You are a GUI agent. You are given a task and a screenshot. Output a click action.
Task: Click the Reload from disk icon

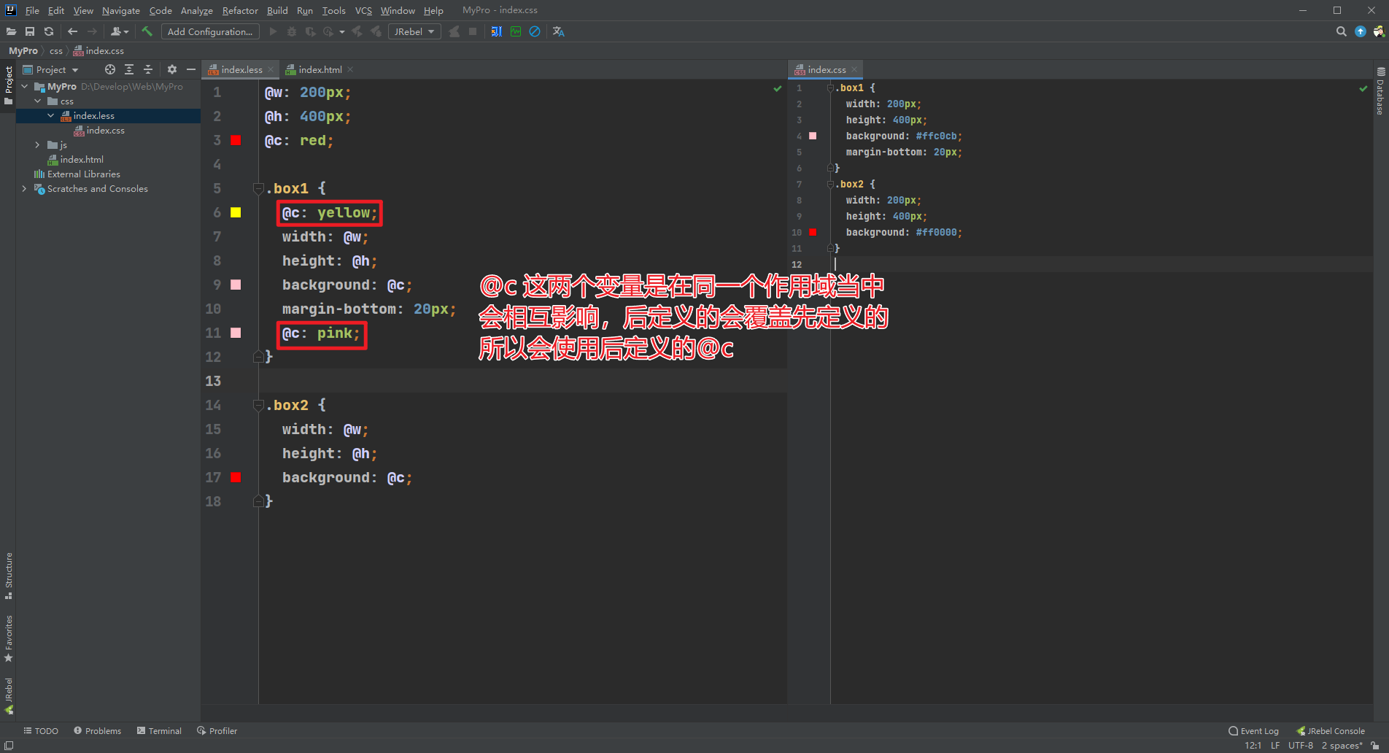click(49, 31)
